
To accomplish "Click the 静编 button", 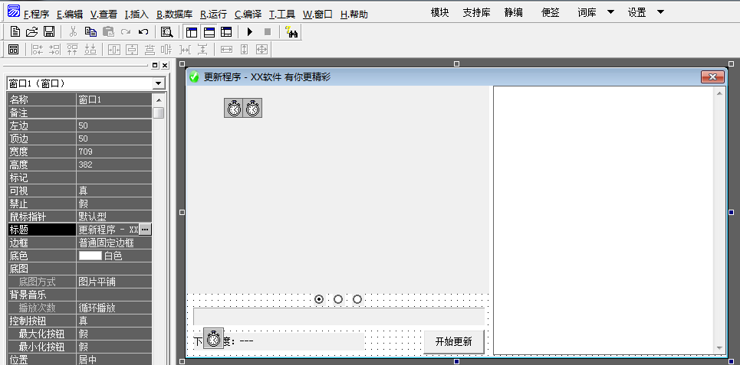I will click(514, 13).
